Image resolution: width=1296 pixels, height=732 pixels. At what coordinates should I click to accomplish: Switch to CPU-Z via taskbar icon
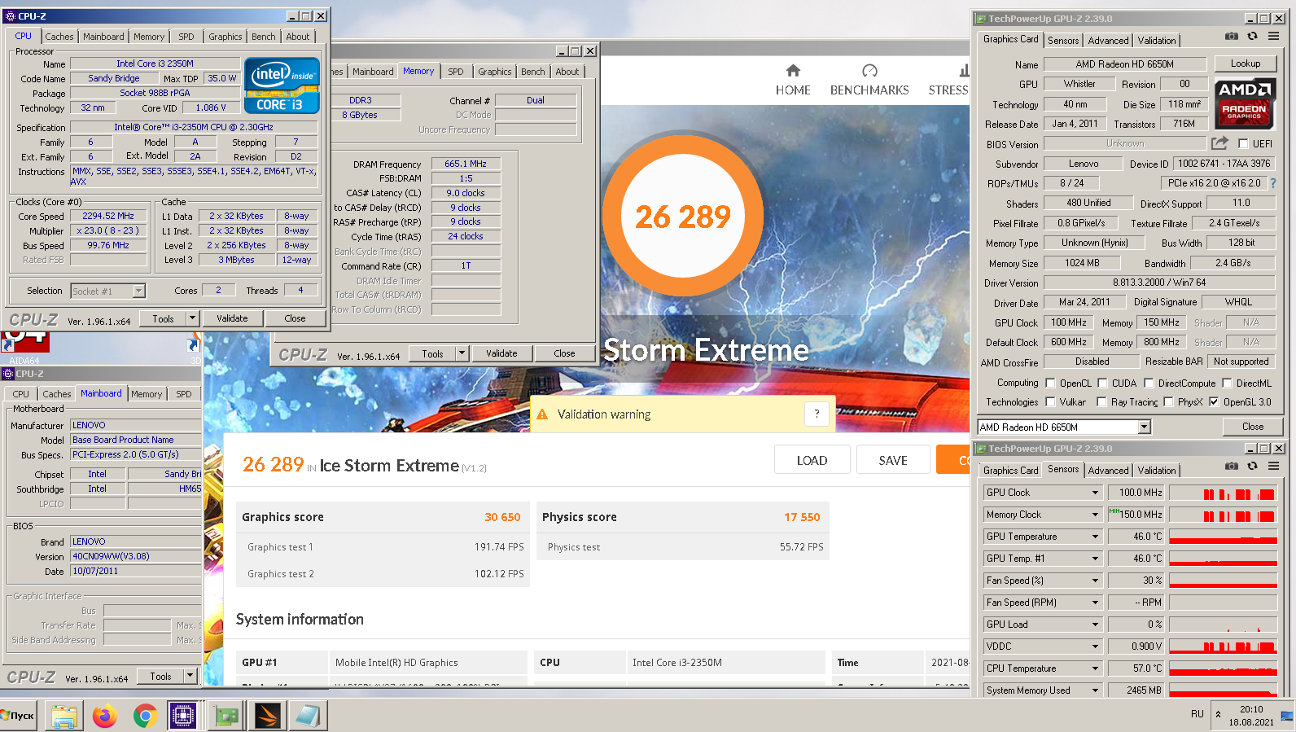pos(183,716)
